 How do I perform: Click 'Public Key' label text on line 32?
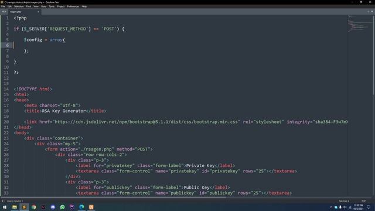click(x=196, y=188)
